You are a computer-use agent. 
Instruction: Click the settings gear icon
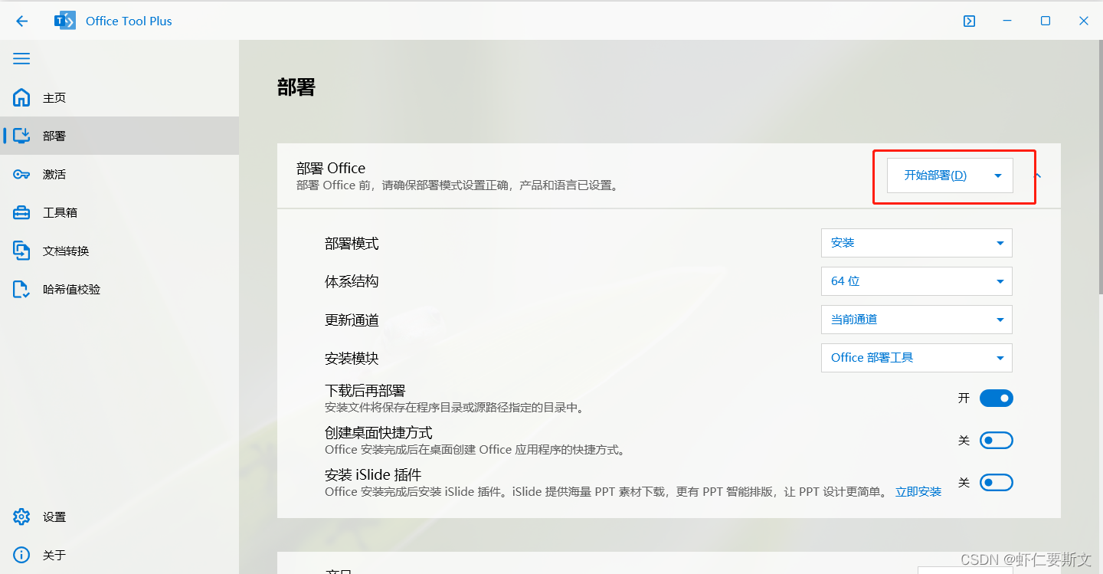pos(21,517)
